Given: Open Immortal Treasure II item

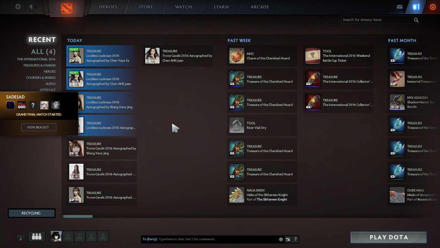Looking at the screenshot, I should point(414,79).
